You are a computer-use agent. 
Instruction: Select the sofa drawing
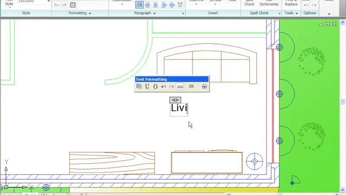(x=207, y=64)
